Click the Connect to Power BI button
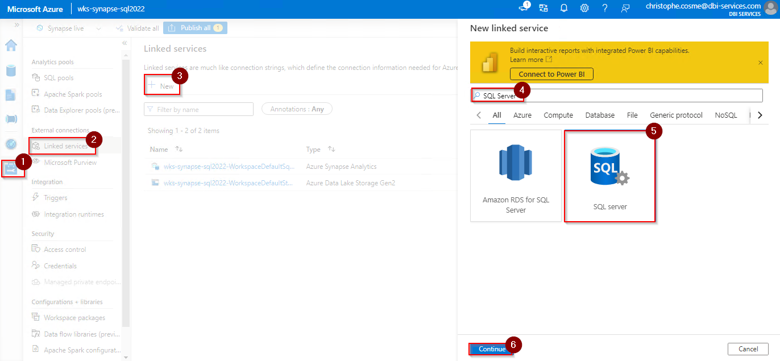The height and width of the screenshot is (361, 780). 551,74
